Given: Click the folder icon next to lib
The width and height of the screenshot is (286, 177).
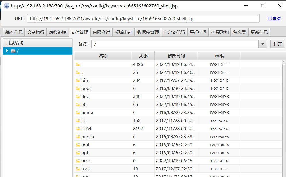Looking at the screenshot, I should [78, 120].
